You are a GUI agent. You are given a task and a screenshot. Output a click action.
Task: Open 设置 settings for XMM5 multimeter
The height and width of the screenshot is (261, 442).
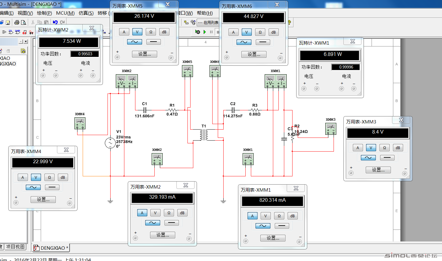click(x=145, y=54)
